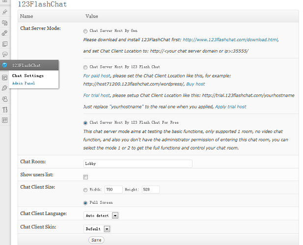Click the Save button
This screenshot has height=245, width=303.
tap(96, 240)
